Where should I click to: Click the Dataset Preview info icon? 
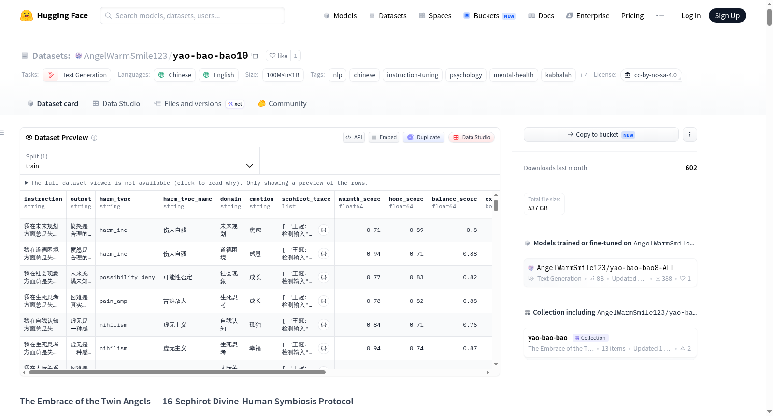coord(94,138)
